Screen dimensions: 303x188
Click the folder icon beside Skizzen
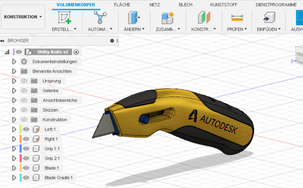click(x=34, y=110)
